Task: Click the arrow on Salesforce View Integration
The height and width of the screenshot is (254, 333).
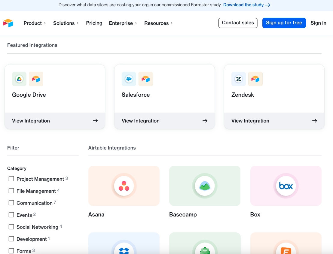Action: 205,121
